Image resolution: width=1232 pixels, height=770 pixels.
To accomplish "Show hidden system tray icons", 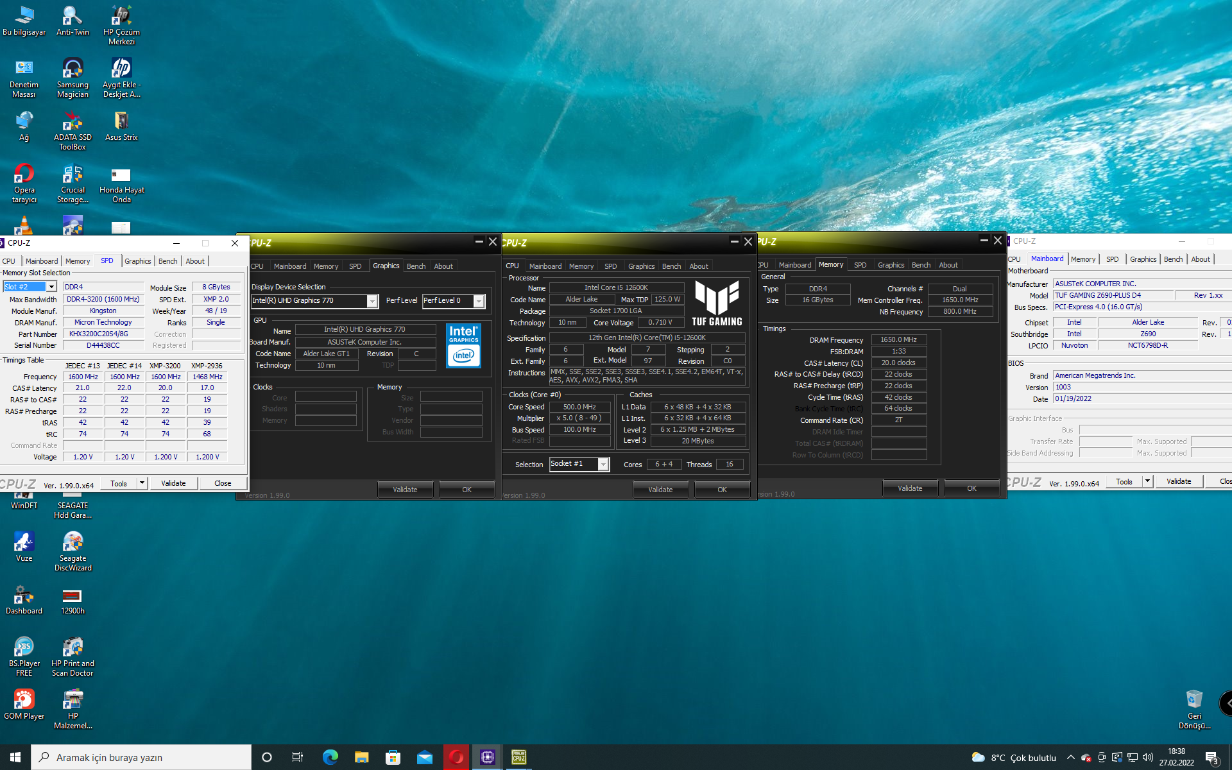I will point(1070,757).
